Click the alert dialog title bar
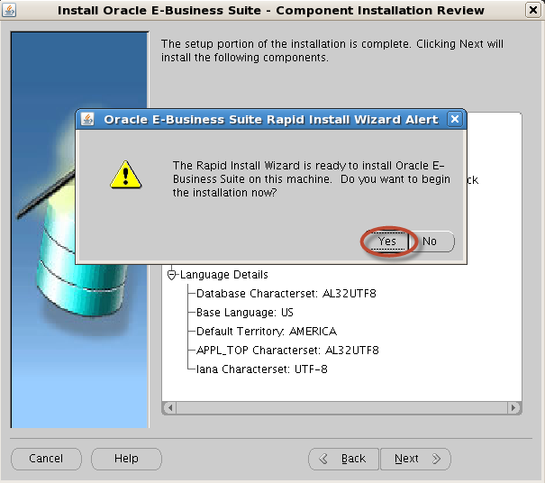The image size is (545, 483). point(270,119)
